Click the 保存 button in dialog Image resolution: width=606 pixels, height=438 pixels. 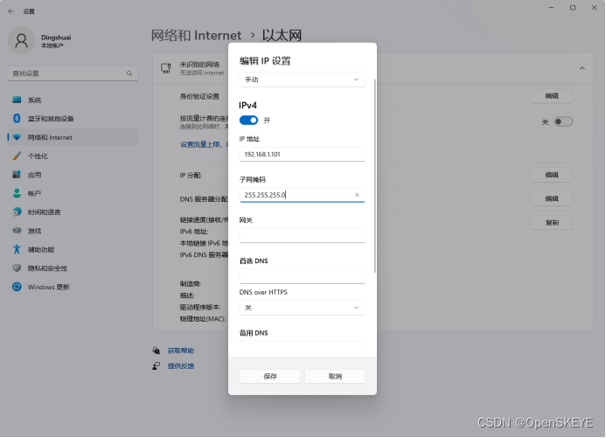pos(269,377)
